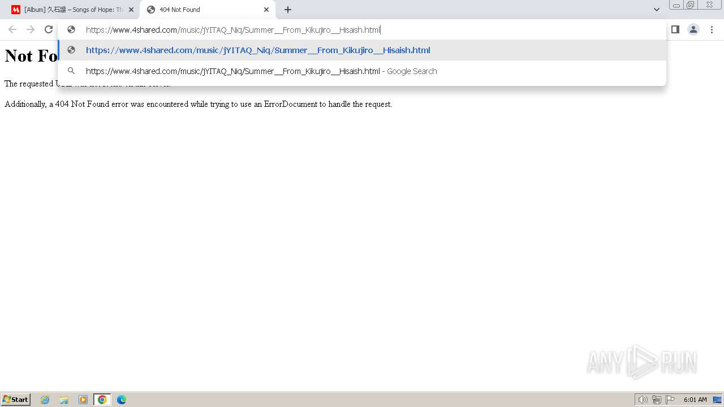Launch Internet Explorer from the taskbar
724x407 pixels.
pos(45,400)
